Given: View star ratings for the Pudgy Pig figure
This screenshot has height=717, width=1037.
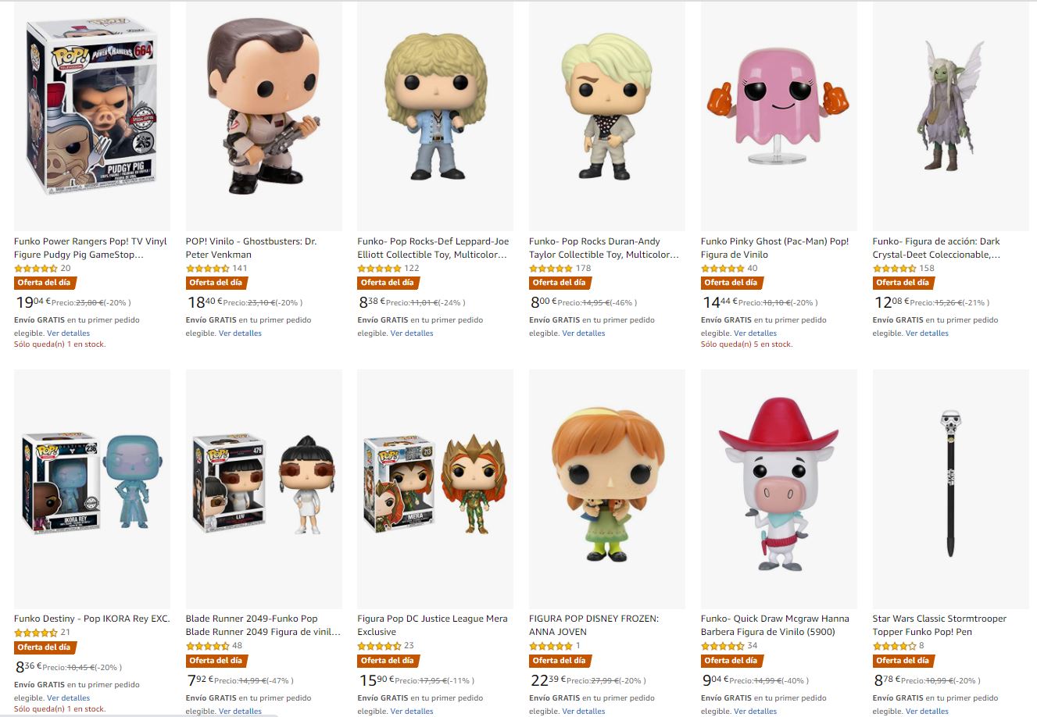Looking at the screenshot, I should pos(36,269).
